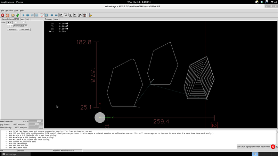Click the Touch Off button
The width and height of the screenshot is (278, 156).
(24, 29)
